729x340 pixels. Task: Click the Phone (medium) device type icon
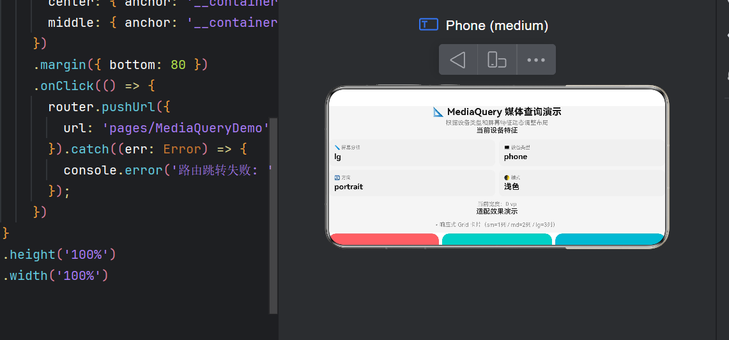coord(428,25)
